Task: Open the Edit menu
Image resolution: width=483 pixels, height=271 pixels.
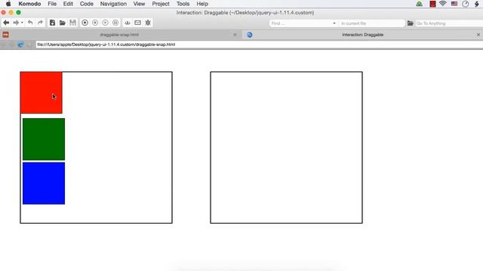Action: (68, 4)
